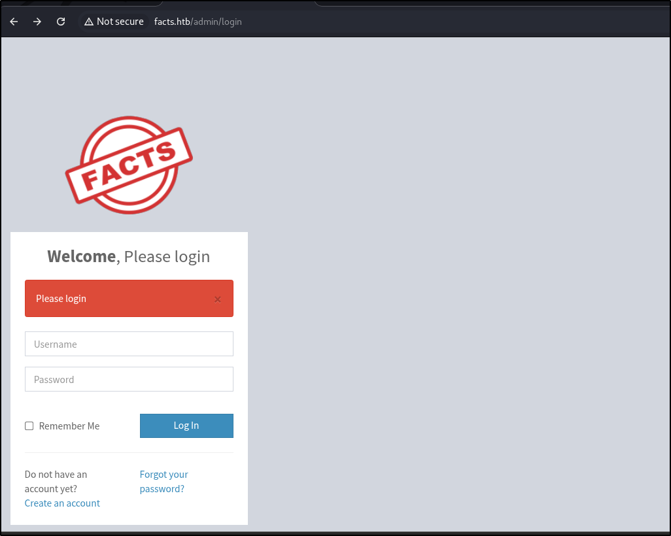Open the Not secure site info badge
Screen dimensions: 671x536
click(x=114, y=22)
